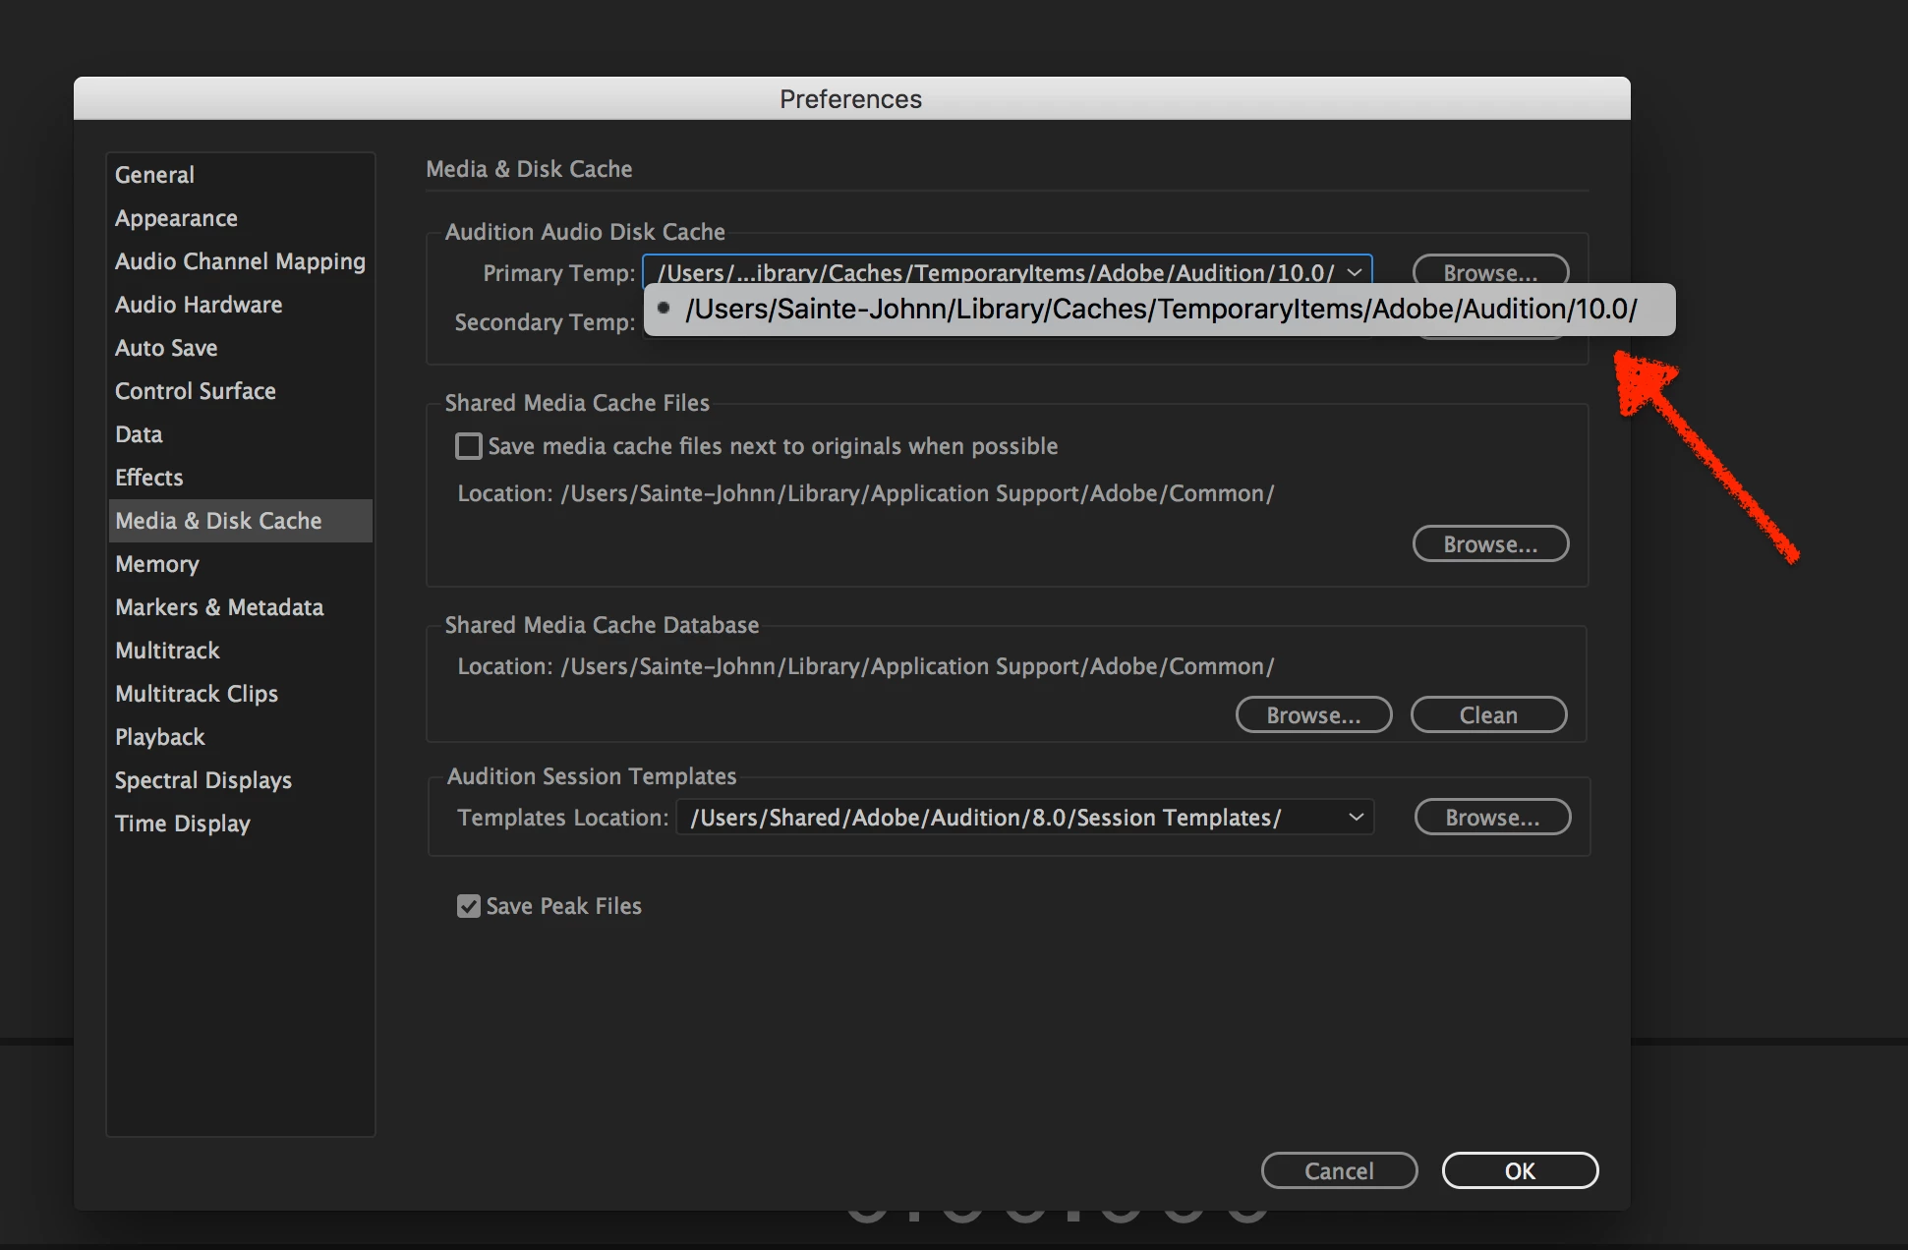The height and width of the screenshot is (1250, 1908).
Task: Open Audio Channel Mapping settings
Action: [240, 261]
